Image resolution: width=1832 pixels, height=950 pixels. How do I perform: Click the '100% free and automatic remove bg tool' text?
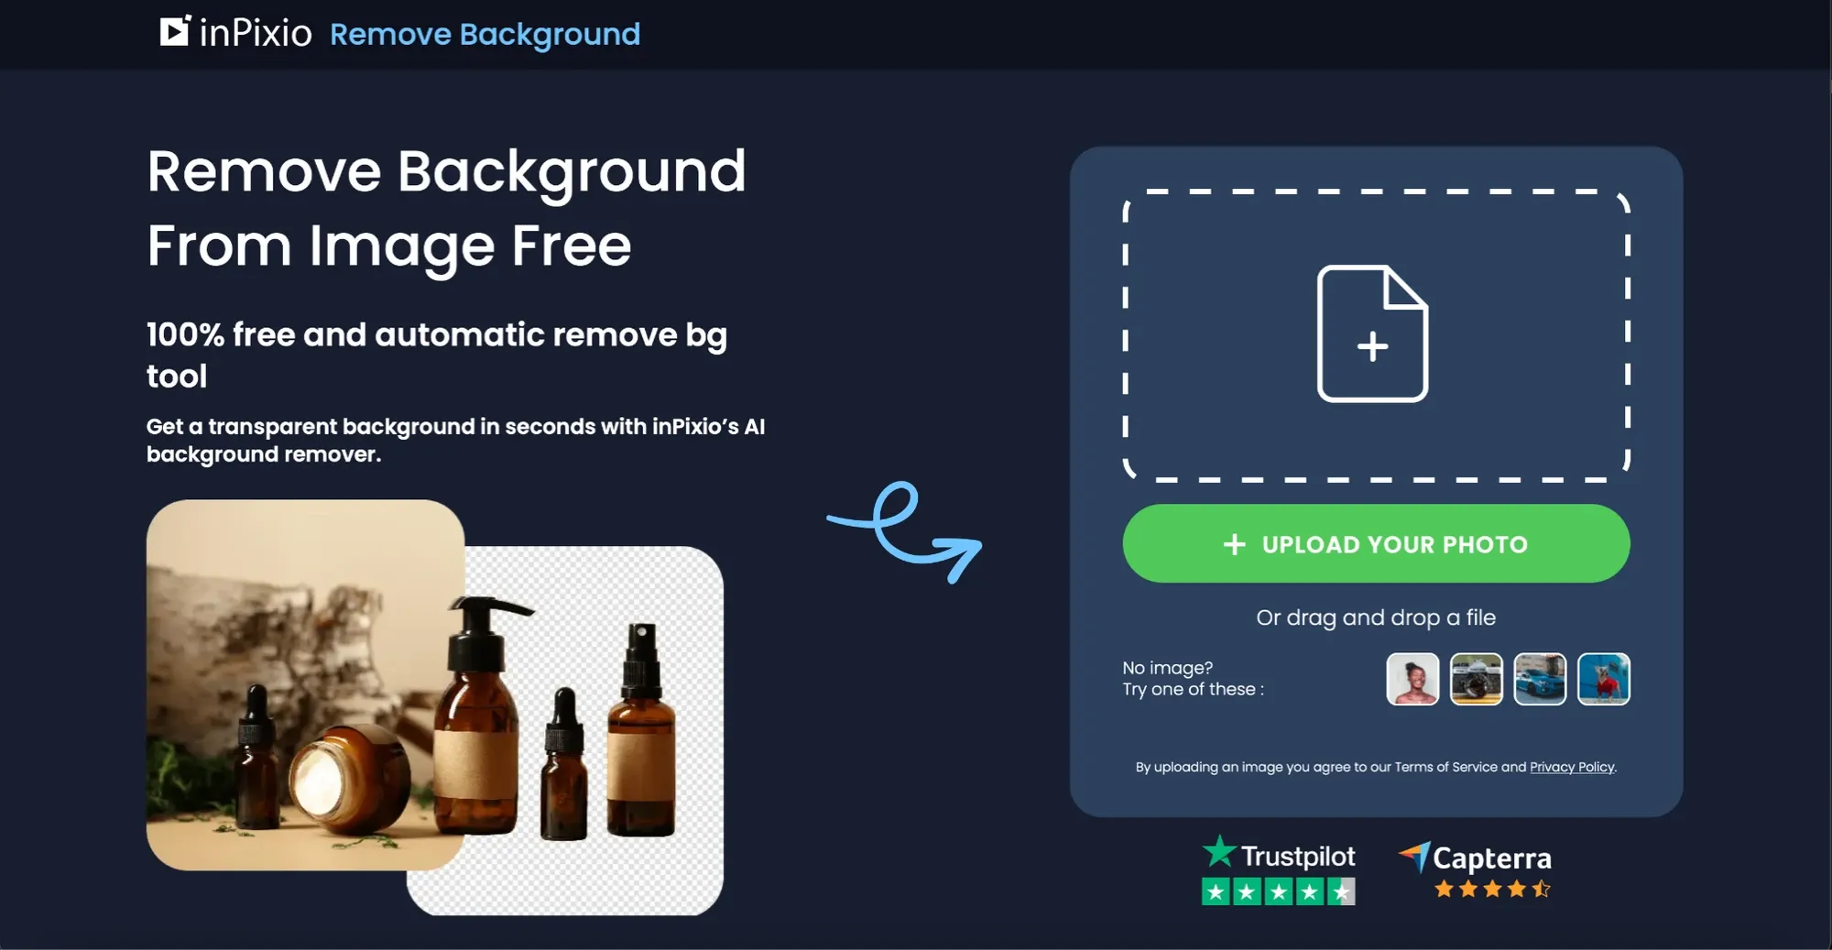[x=437, y=355]
